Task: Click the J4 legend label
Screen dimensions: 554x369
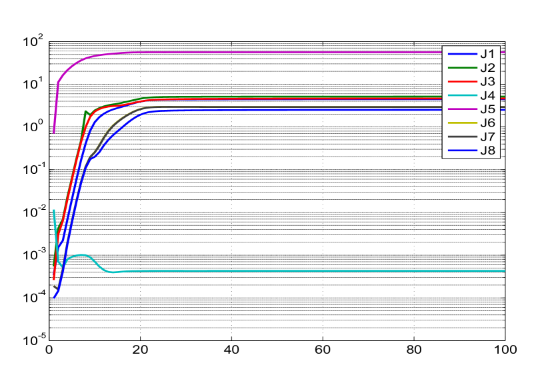Action: pos(487,95)
